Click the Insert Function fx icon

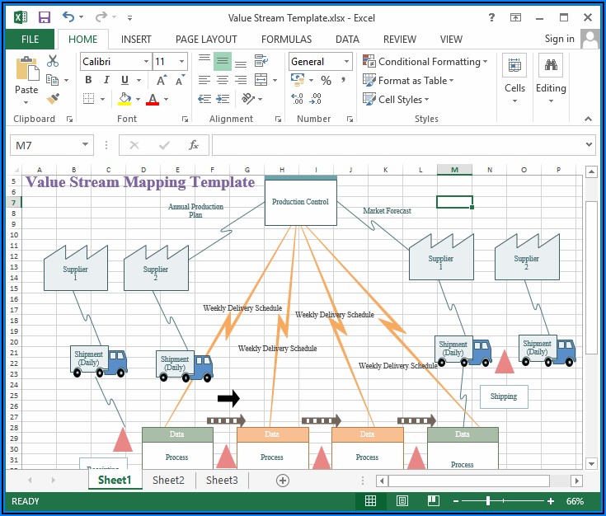coord(194,145)
